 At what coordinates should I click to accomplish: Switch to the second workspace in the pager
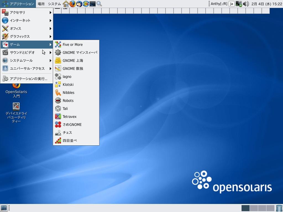point(254,208)
